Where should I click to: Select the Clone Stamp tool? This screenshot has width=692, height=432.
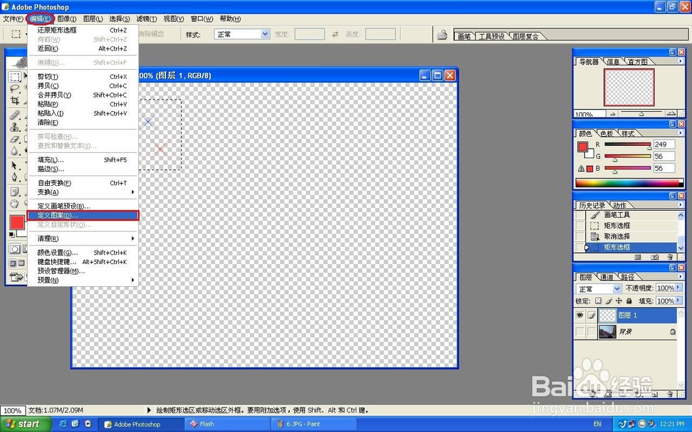[15, 127]
